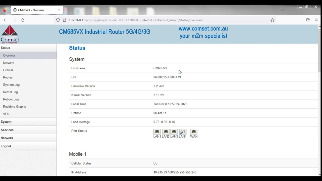Click the Firefox icon in the title bar
Image resolution: width=322 pixels, height=181 pixels.
5,10
